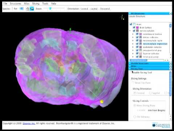Viewport: 174px width, 131px height.
Task: Click the structures tree vertical scrollbar thumb
Action: click(x=170, y=25)
